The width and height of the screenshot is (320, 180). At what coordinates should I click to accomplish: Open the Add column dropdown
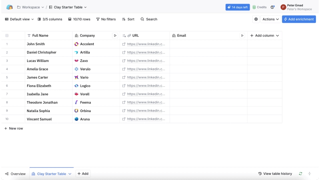coord(264,36)
